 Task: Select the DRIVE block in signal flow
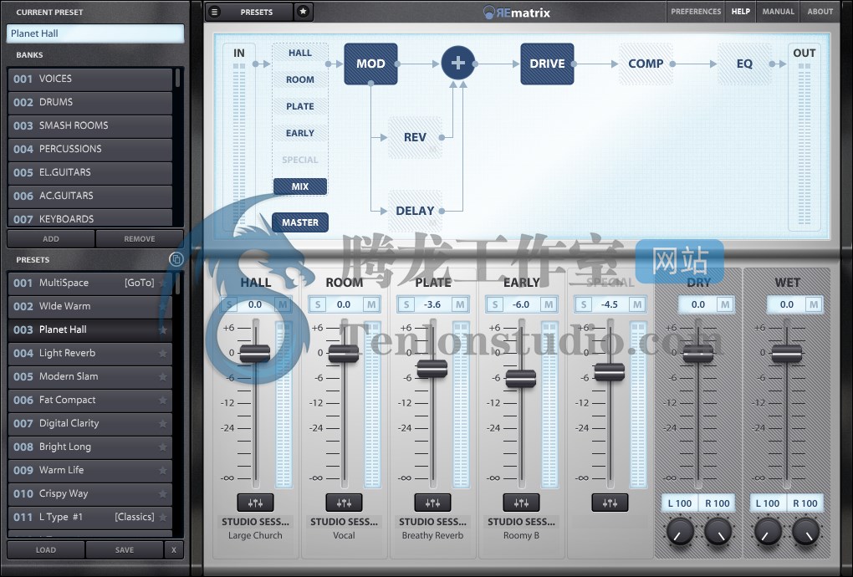547,64
